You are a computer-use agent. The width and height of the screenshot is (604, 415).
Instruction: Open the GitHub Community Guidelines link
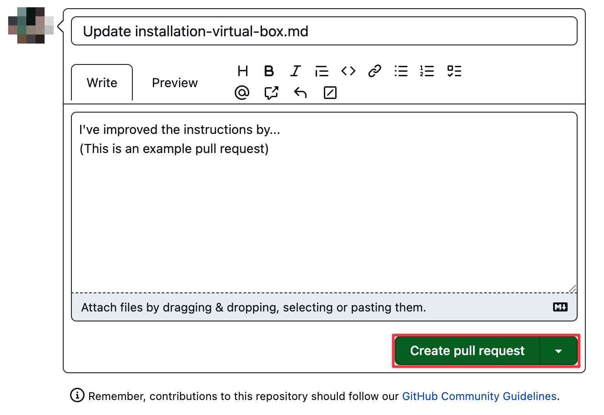(x=479, y=396)
